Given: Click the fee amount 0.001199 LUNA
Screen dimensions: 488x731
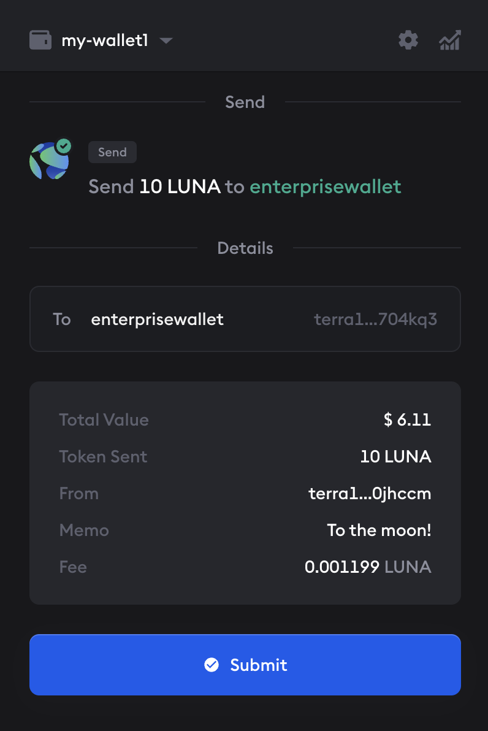Looking at the screenshot, I should point(368,567).
